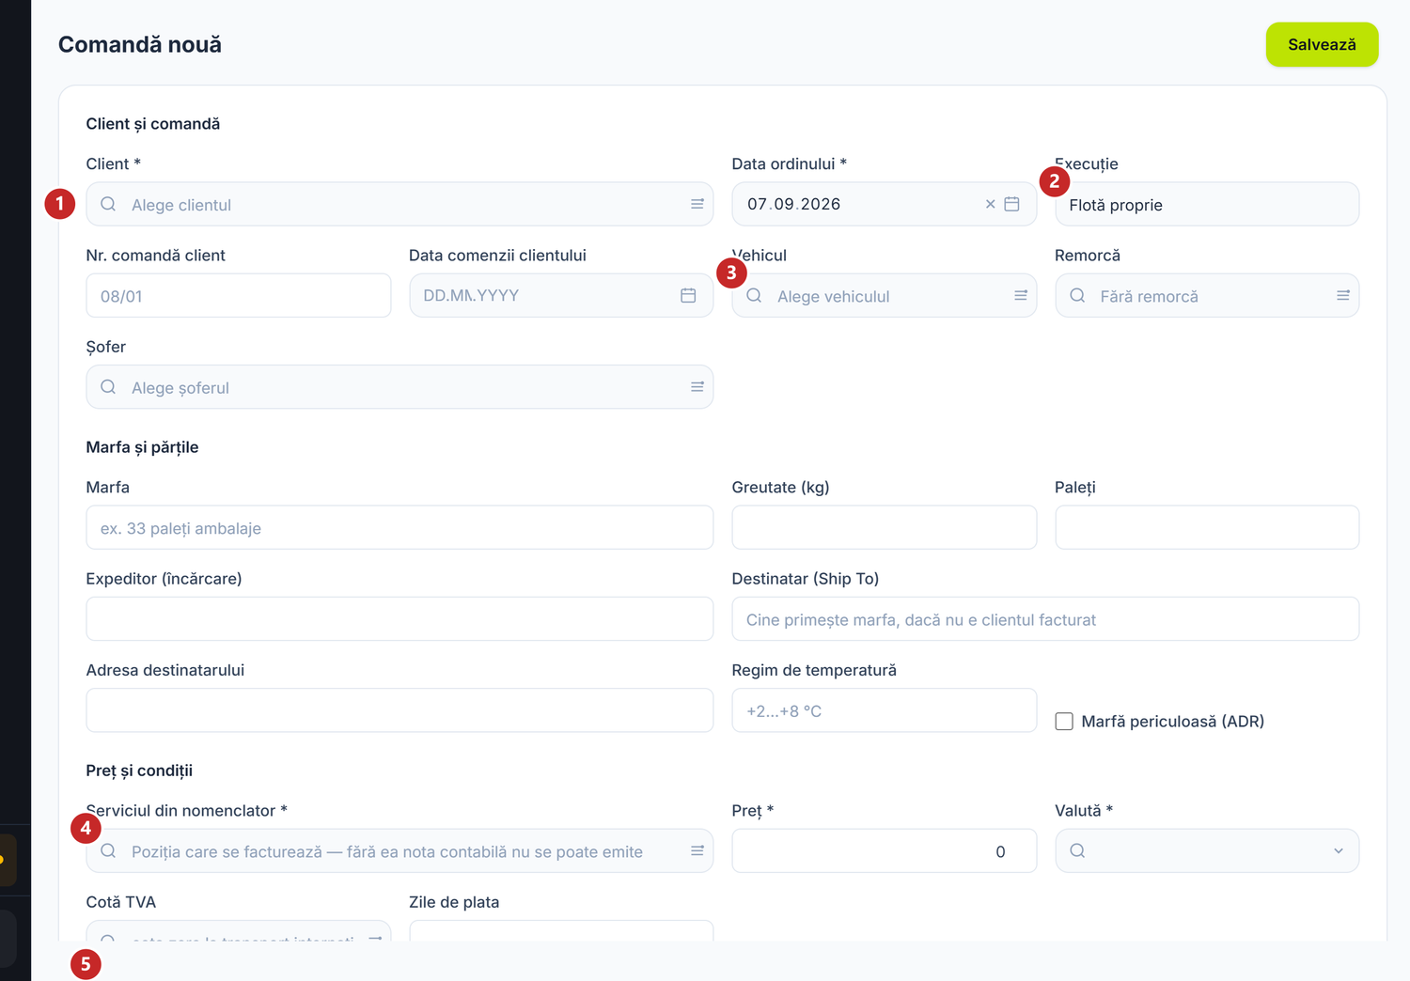Click the list icon in Serviciul din nomenclator
This screenshot has height=981, width=1410.
(697, 850)
